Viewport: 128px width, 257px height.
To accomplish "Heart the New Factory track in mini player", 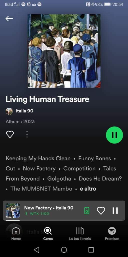I will 101,211.
